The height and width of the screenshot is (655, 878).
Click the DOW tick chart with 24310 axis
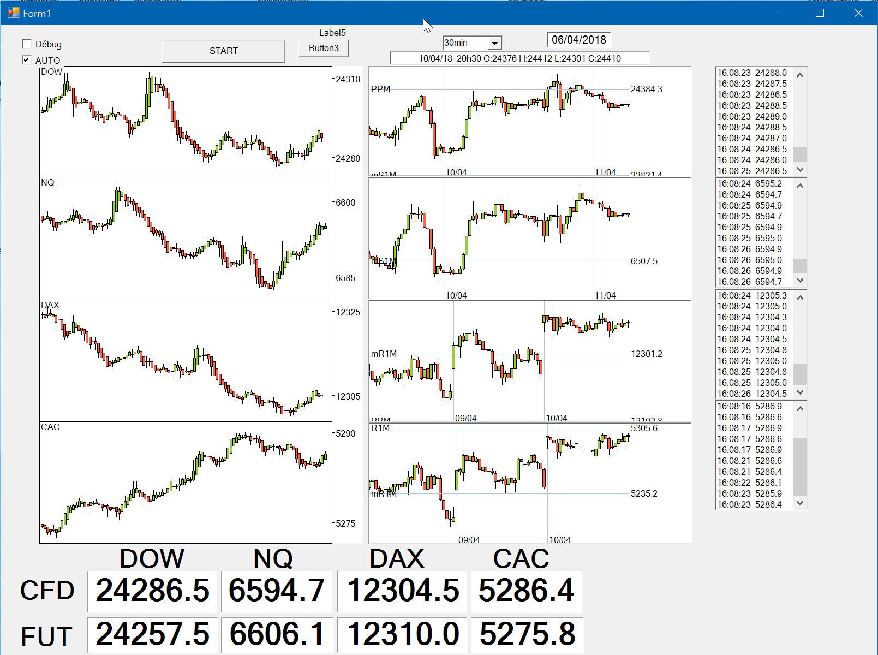point(186,122)
